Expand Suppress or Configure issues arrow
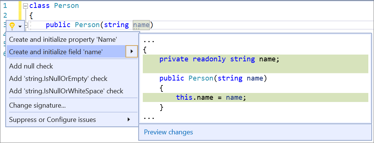Viewport: 374px width, 143px height. [129, 120]
